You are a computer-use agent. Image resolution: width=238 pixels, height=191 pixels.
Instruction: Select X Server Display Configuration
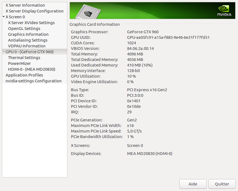tap(34, 11)
